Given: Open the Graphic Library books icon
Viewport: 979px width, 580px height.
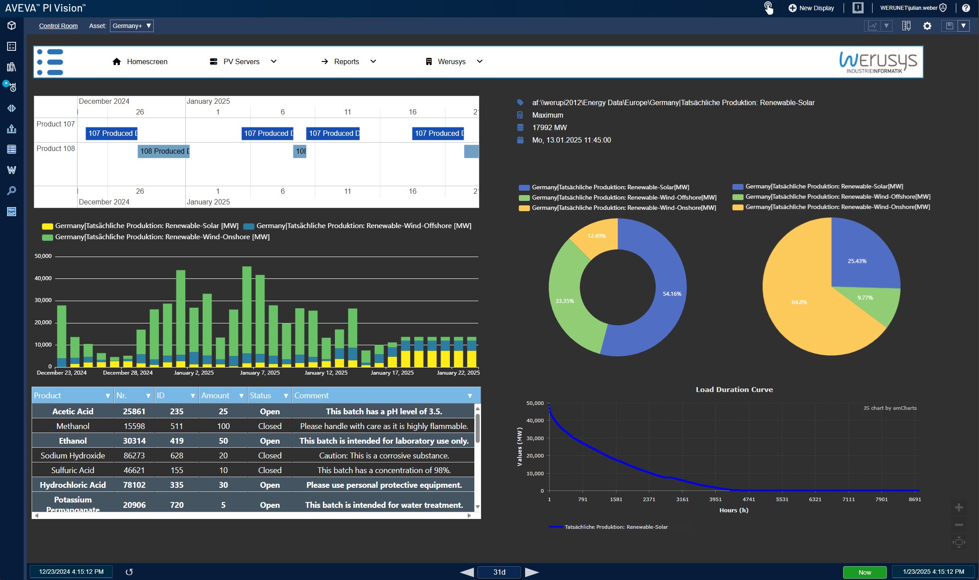Looking at the screenshot, I should tap(12, 67).
